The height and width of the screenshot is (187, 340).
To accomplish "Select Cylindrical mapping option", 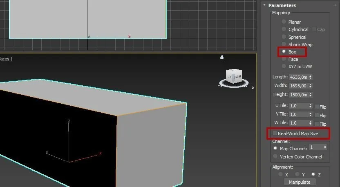I will pyautogui.click(x=284, y=29).
